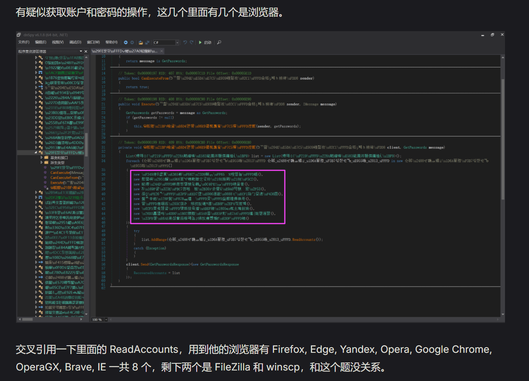Expand the 派生类型 folder node
Image resolution: width=529 pixels, height=381 pixels.
tap(42, 162)
